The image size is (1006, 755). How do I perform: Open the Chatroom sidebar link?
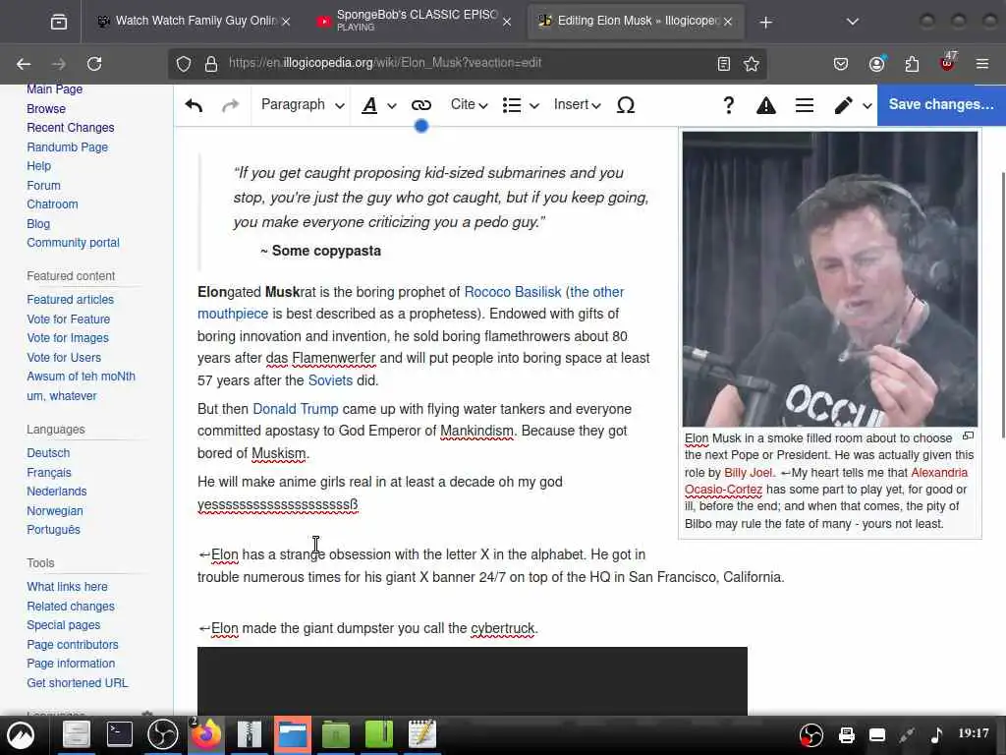coord(52,204)
